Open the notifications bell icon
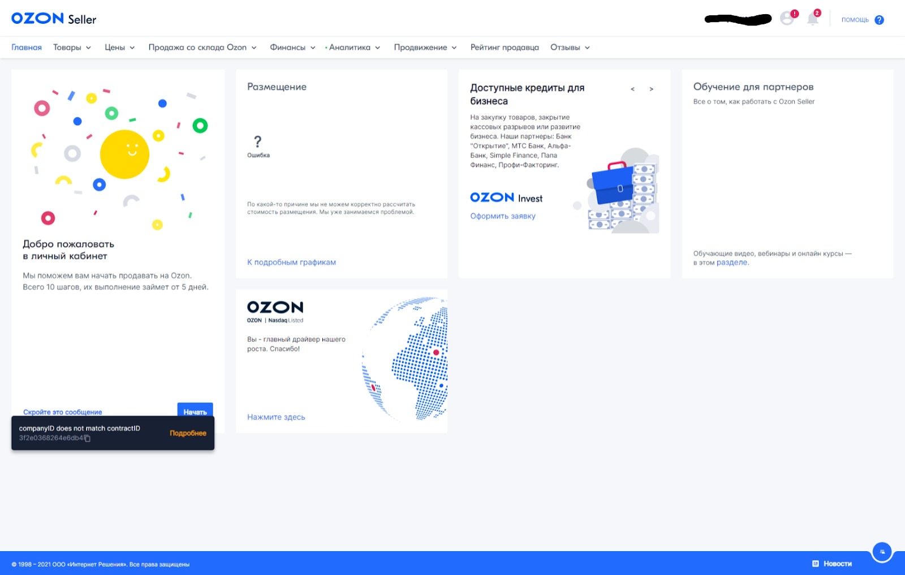Image resolution: width=905 pixels, height=575 pixels. point(813,19)
